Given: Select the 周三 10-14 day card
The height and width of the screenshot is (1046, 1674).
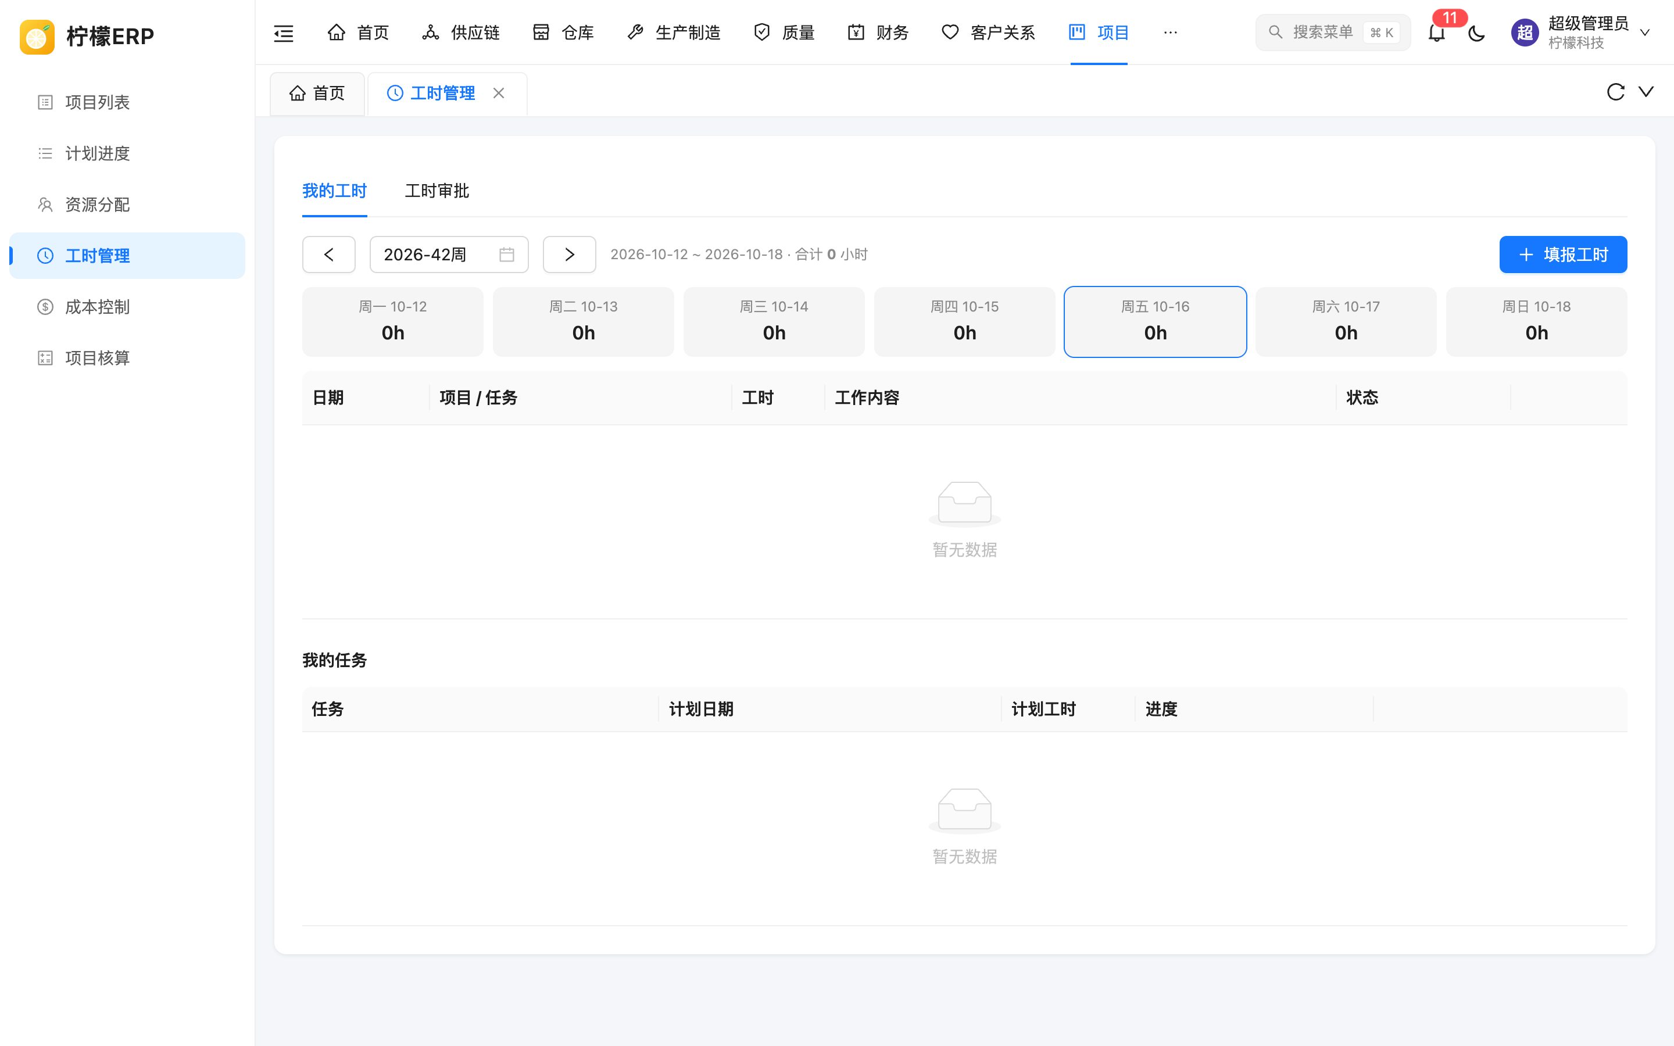Looking at the screenshot, I should coord(774,322).
